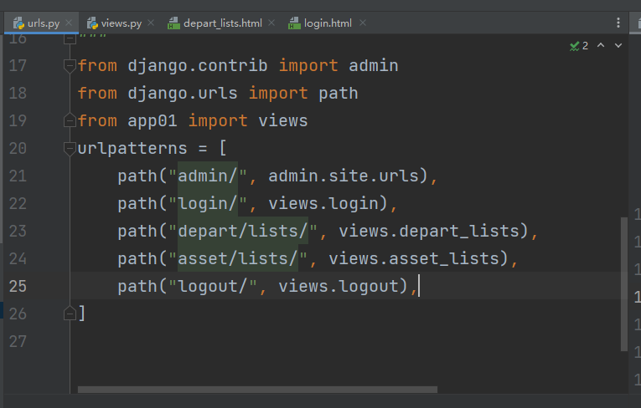The height and width of the screenshot is (408, 641).
Task: Click the fold end marker at line 26
Action: click(x=70, y=313)
